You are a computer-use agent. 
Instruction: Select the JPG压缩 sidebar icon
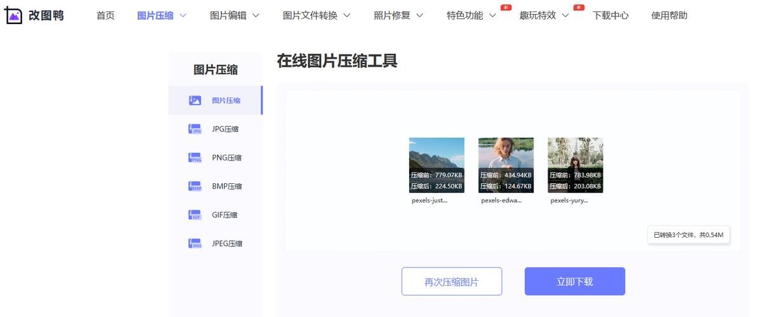pyautogui.click(x=195, y=129)
